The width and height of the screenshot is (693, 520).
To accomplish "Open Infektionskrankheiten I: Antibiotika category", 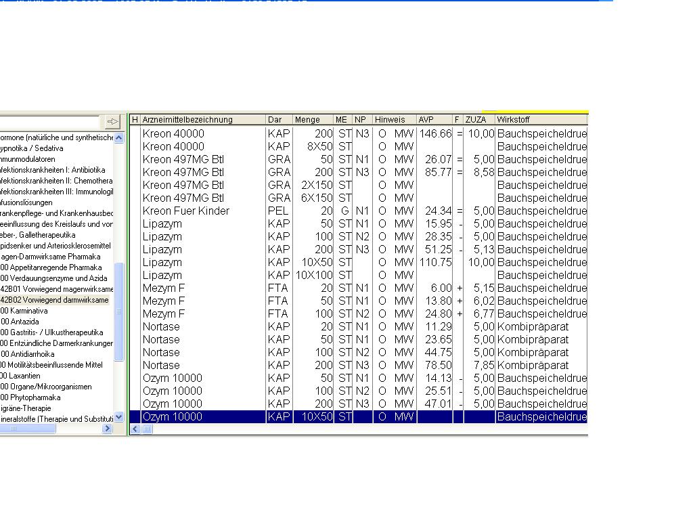I will (x=53, y=170).
